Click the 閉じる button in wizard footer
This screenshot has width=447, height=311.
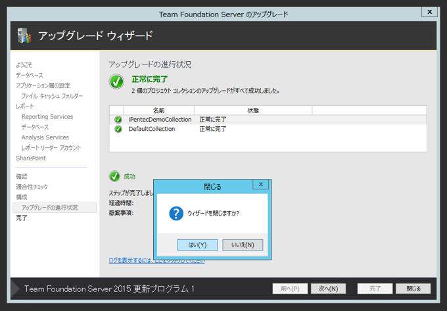click(x=413, y=289)
